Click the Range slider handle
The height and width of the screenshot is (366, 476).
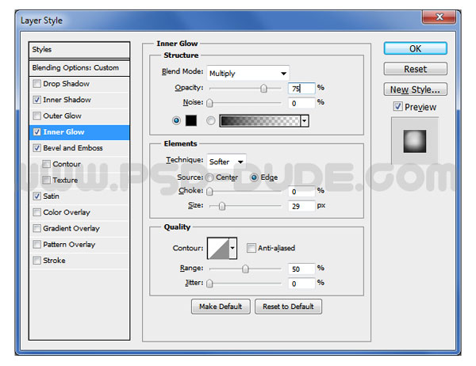tap(245, 269)
